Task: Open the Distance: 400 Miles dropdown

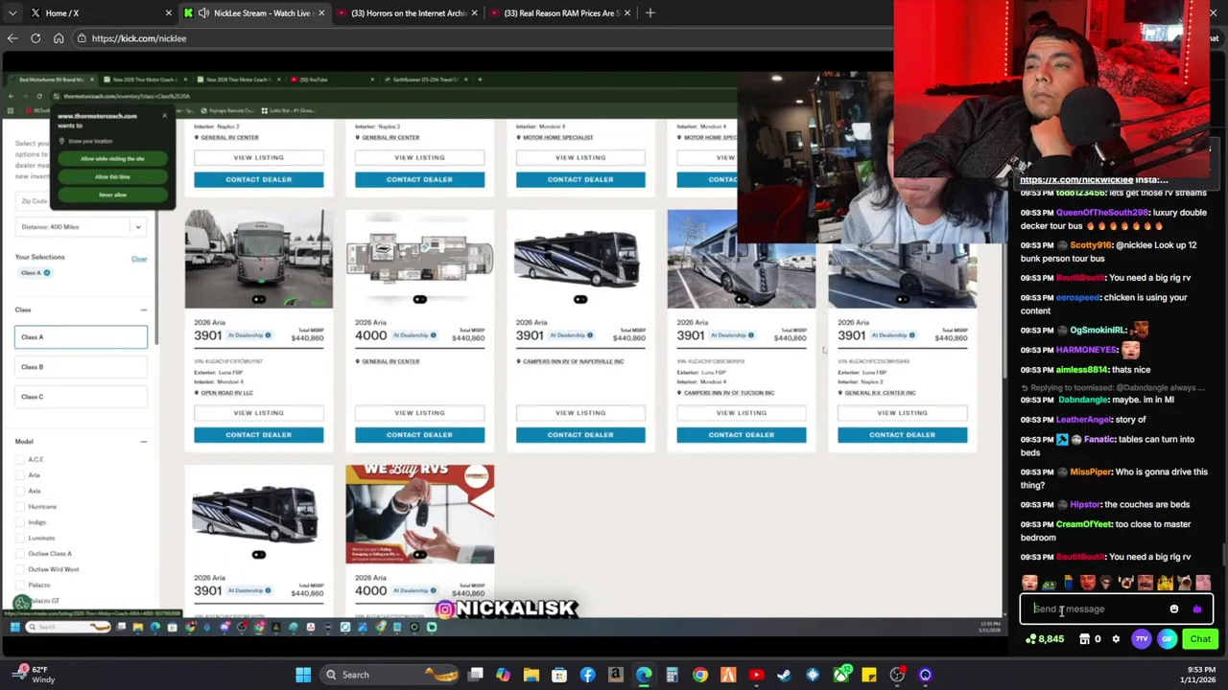Action: point(81,227)
